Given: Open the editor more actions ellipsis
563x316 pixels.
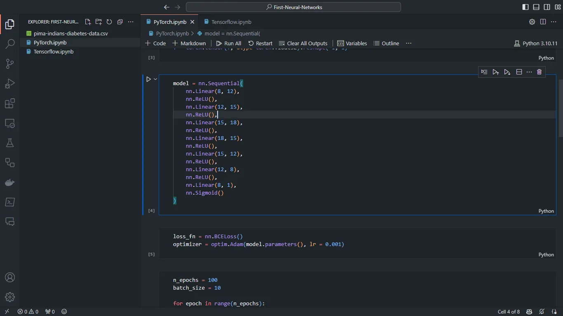Looking at the screenshot, I should click(x=554, y=22).
